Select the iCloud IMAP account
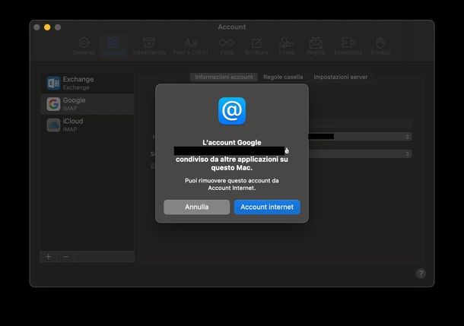The width and height of the screenshot is (464, 326). pyautogui.click(x=87, y=125)
